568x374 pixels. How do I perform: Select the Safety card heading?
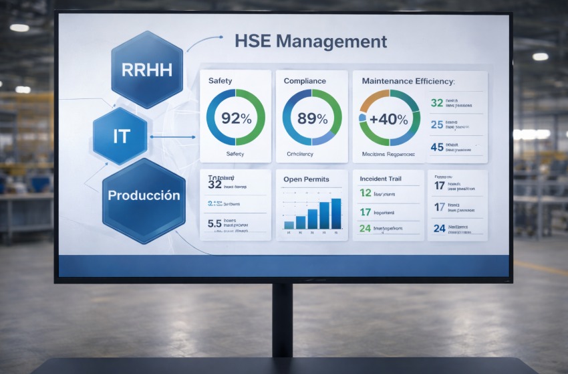[x=221, y=81]
